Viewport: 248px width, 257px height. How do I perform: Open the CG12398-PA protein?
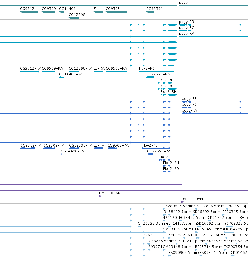point(74,148)
